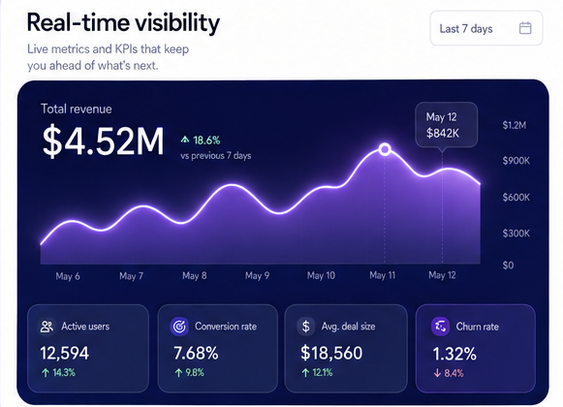
Task: Click the 18.6% growth figure
Action: point(206,140)
